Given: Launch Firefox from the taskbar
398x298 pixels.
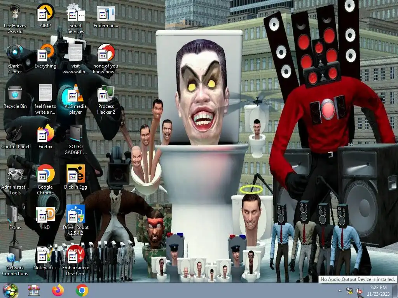Looking at the screenshot, I should point(58,290).
